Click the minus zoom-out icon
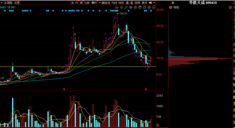Screen dimensions: 235x128 [154, 7]
